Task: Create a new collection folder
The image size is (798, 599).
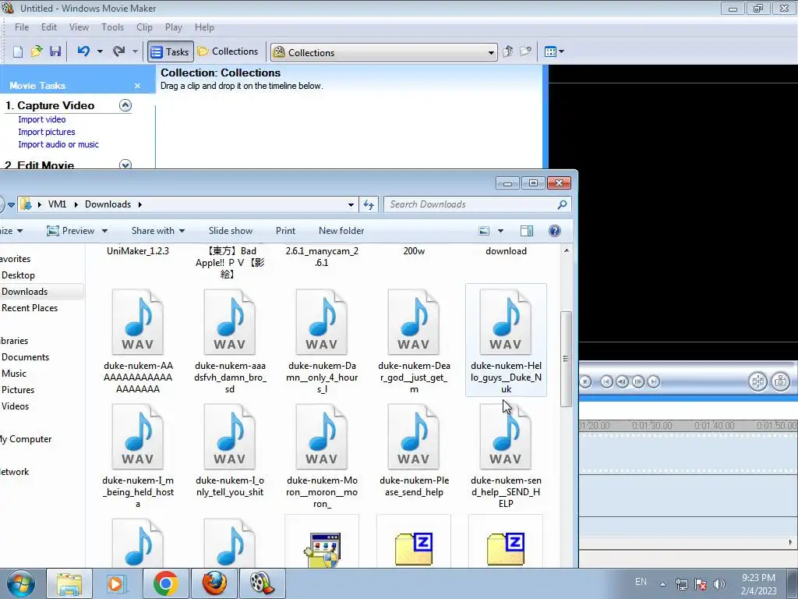Action: click(525, 51)
